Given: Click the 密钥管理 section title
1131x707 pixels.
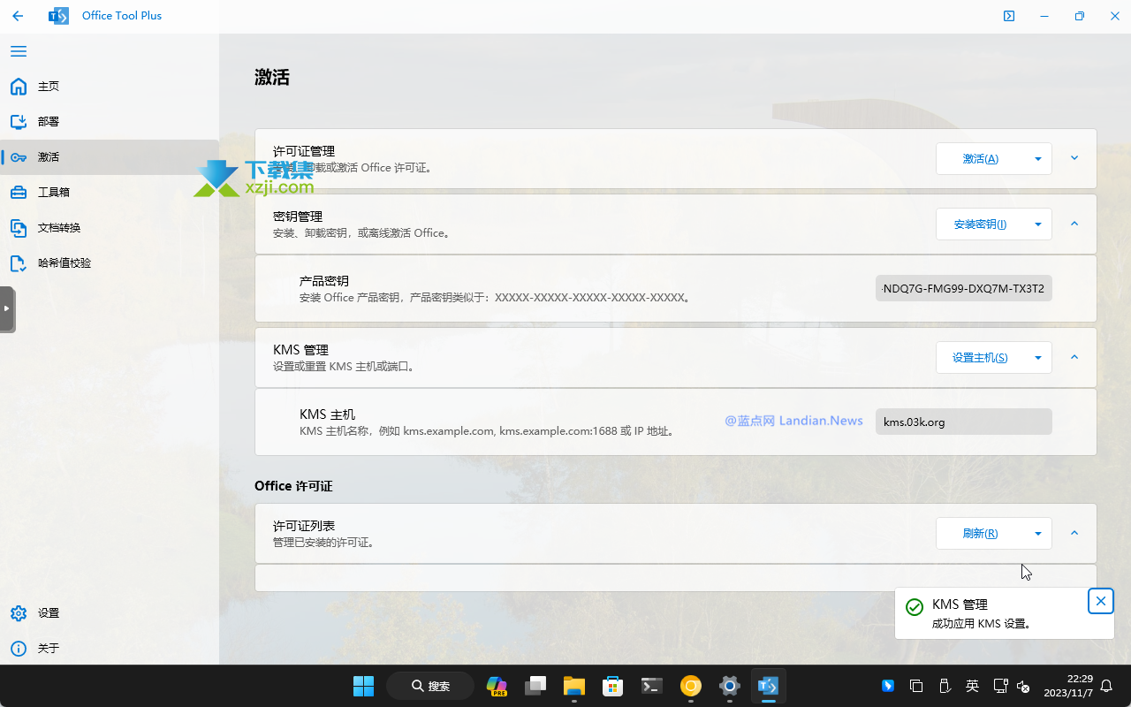Looking at the screenshot, I should (x=298, y=217).
